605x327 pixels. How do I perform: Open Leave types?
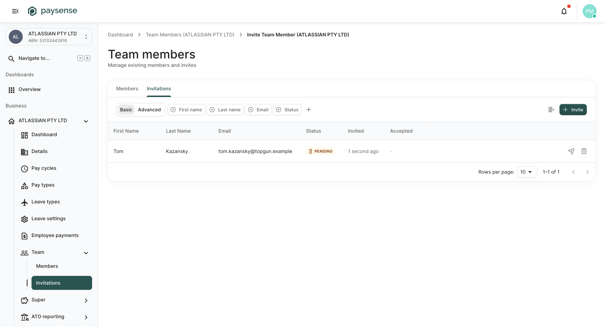point(55,202)
